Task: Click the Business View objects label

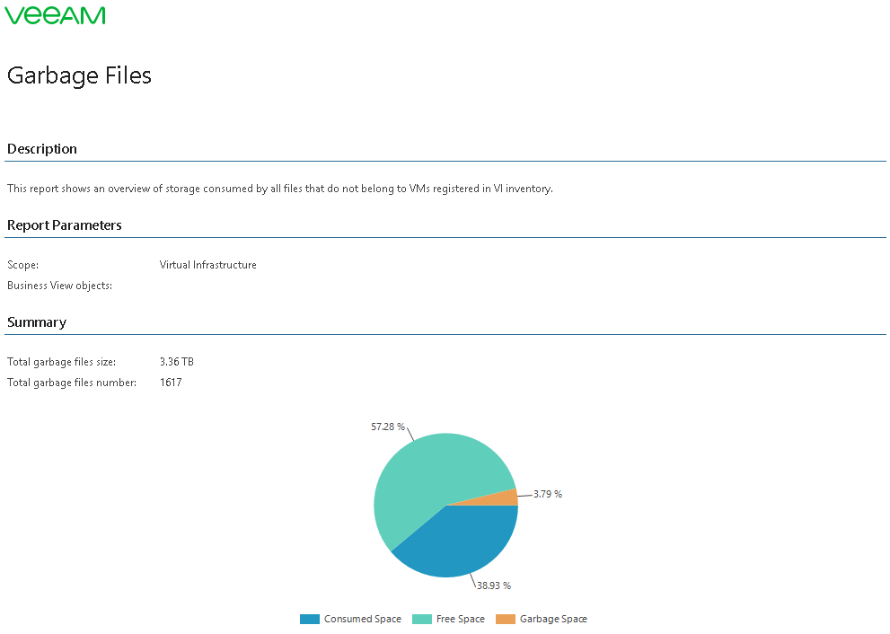Action: point(59,285)
